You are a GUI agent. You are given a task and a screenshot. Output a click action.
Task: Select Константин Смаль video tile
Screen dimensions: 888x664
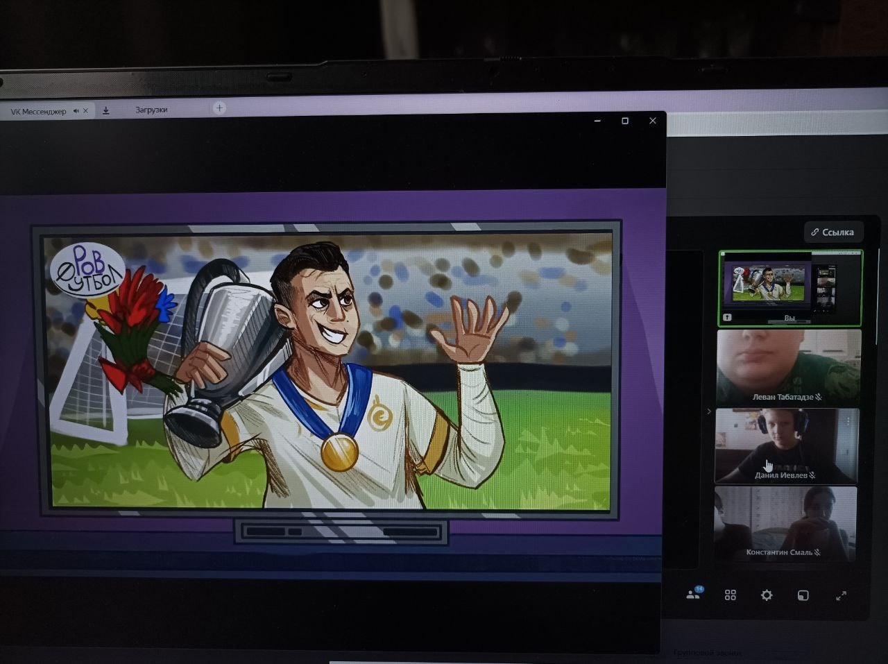pyautogui.click(x=785, y=524)
